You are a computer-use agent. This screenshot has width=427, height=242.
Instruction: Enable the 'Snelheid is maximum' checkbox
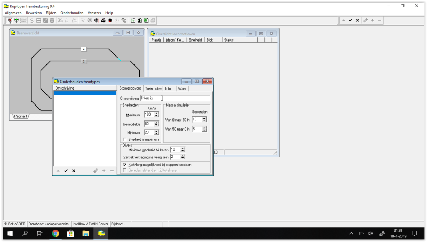125,139
